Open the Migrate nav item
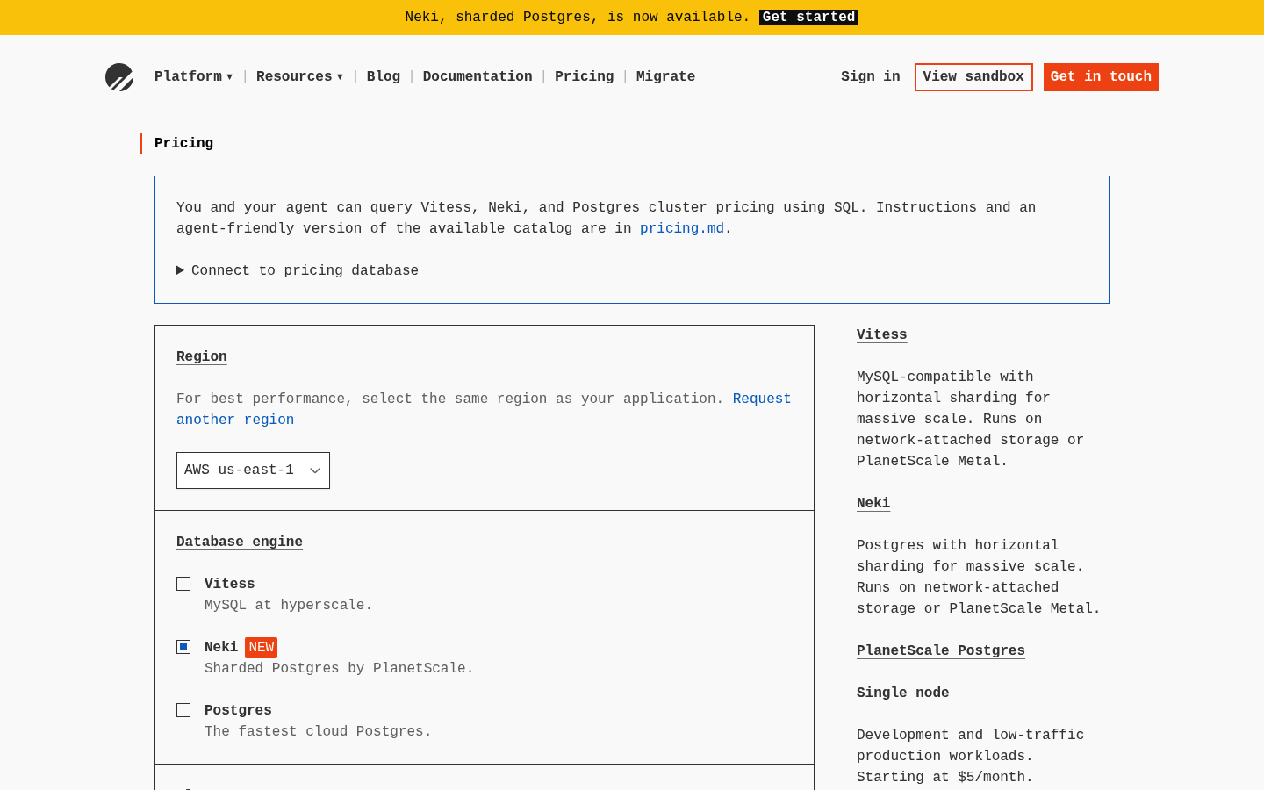Image resolution: width=1264 pixels, height=790 pixels. 665,76
